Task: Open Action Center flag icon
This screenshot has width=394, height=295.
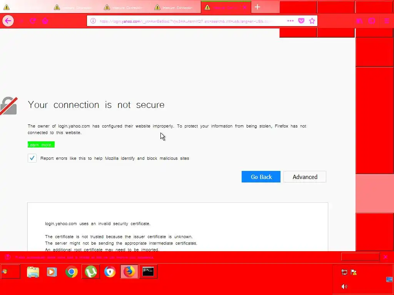Action: pyautogui.click(x=354, y=272)
